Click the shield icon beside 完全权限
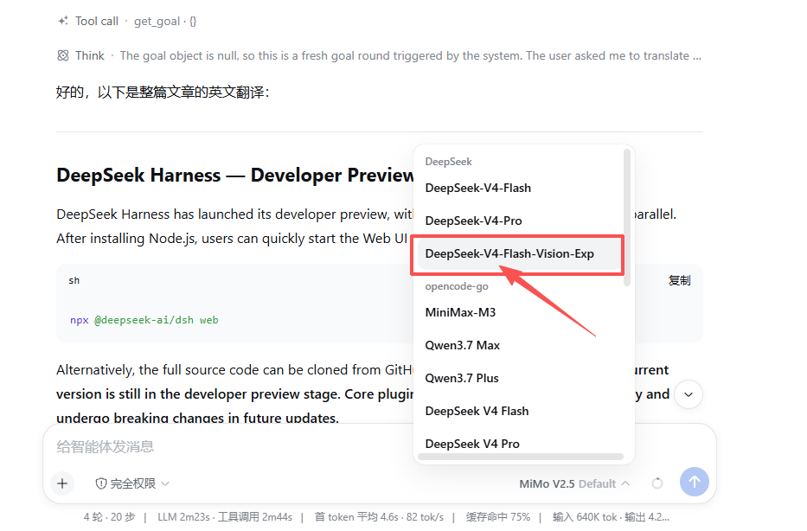807x531 pixels. pyautogui.click(x=101, y=483)
